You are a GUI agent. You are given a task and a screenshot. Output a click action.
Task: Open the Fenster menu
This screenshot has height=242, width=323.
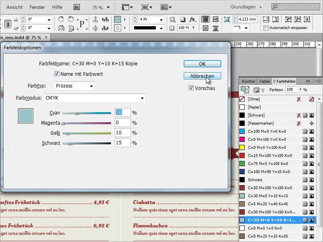point(37,7)
